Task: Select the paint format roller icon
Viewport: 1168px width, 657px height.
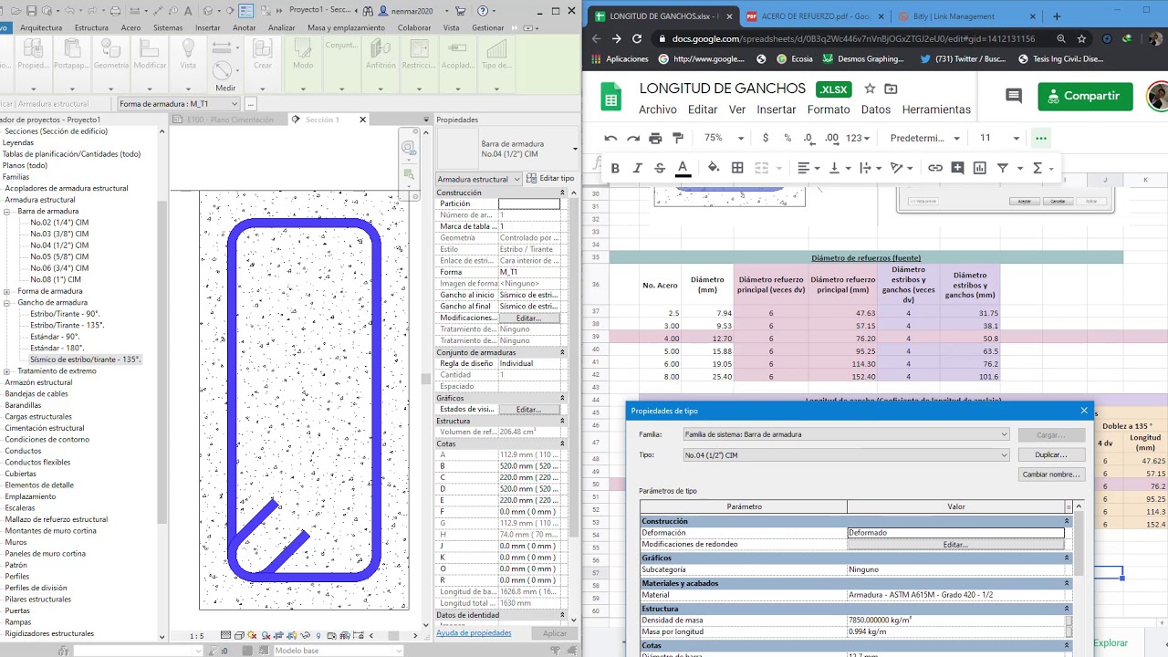Action: [x=677, y=139]
